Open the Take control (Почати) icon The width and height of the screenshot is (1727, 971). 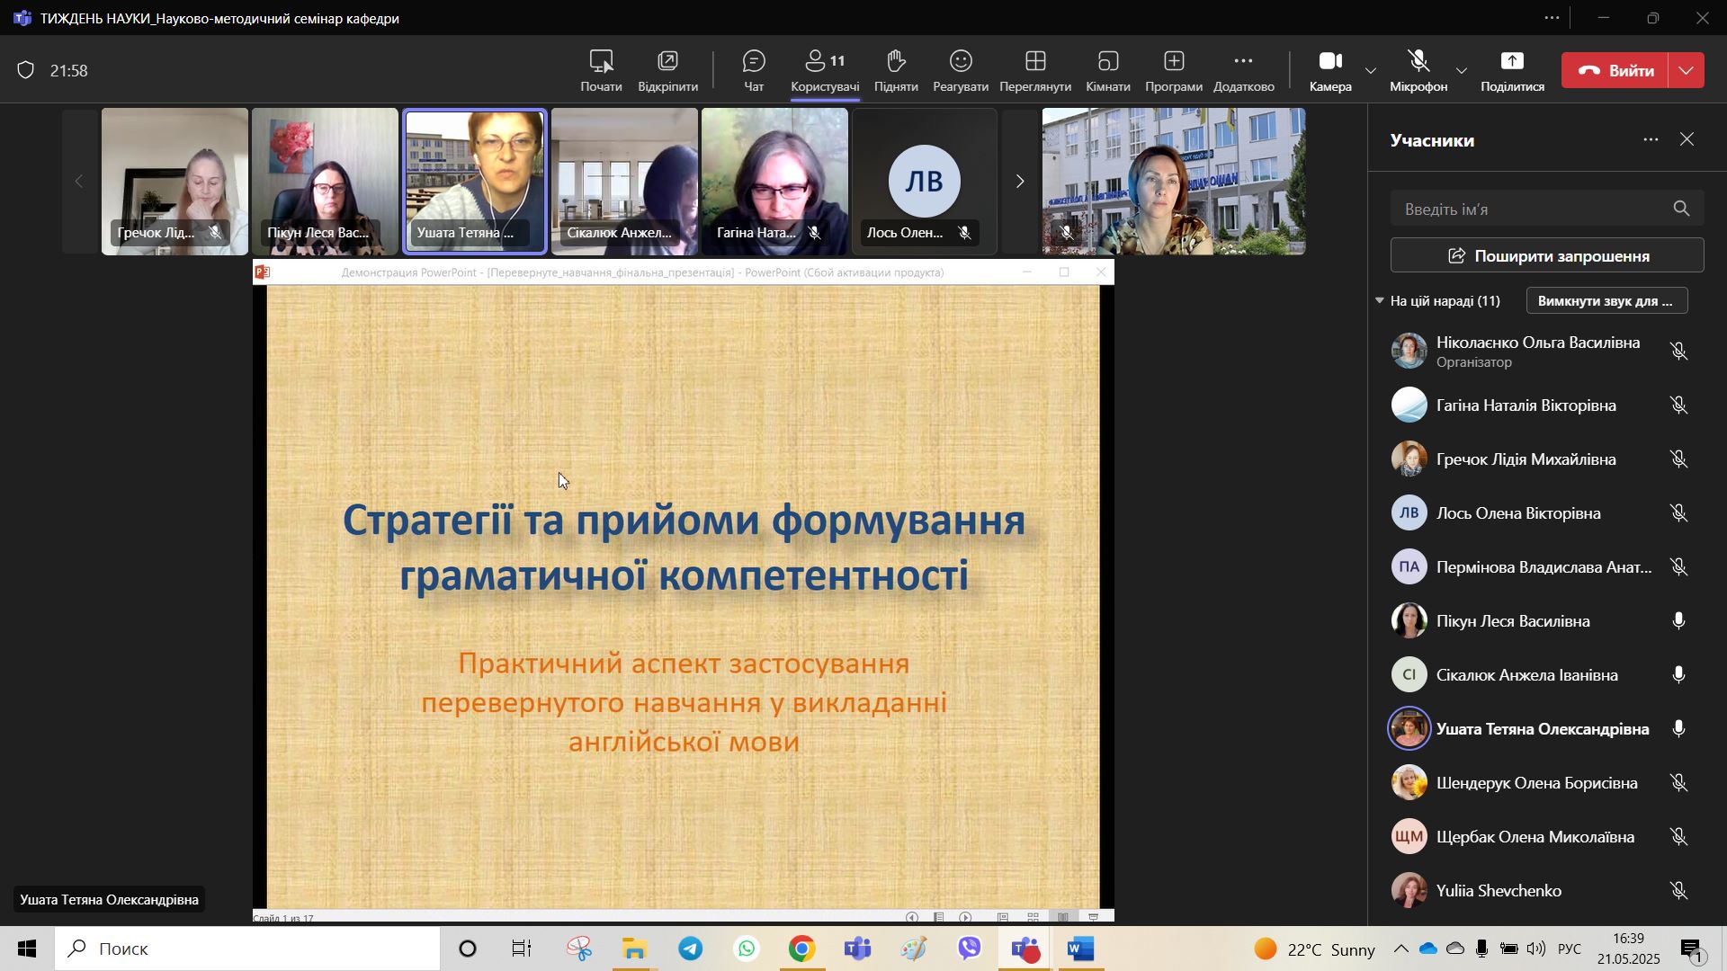point(601,62)
